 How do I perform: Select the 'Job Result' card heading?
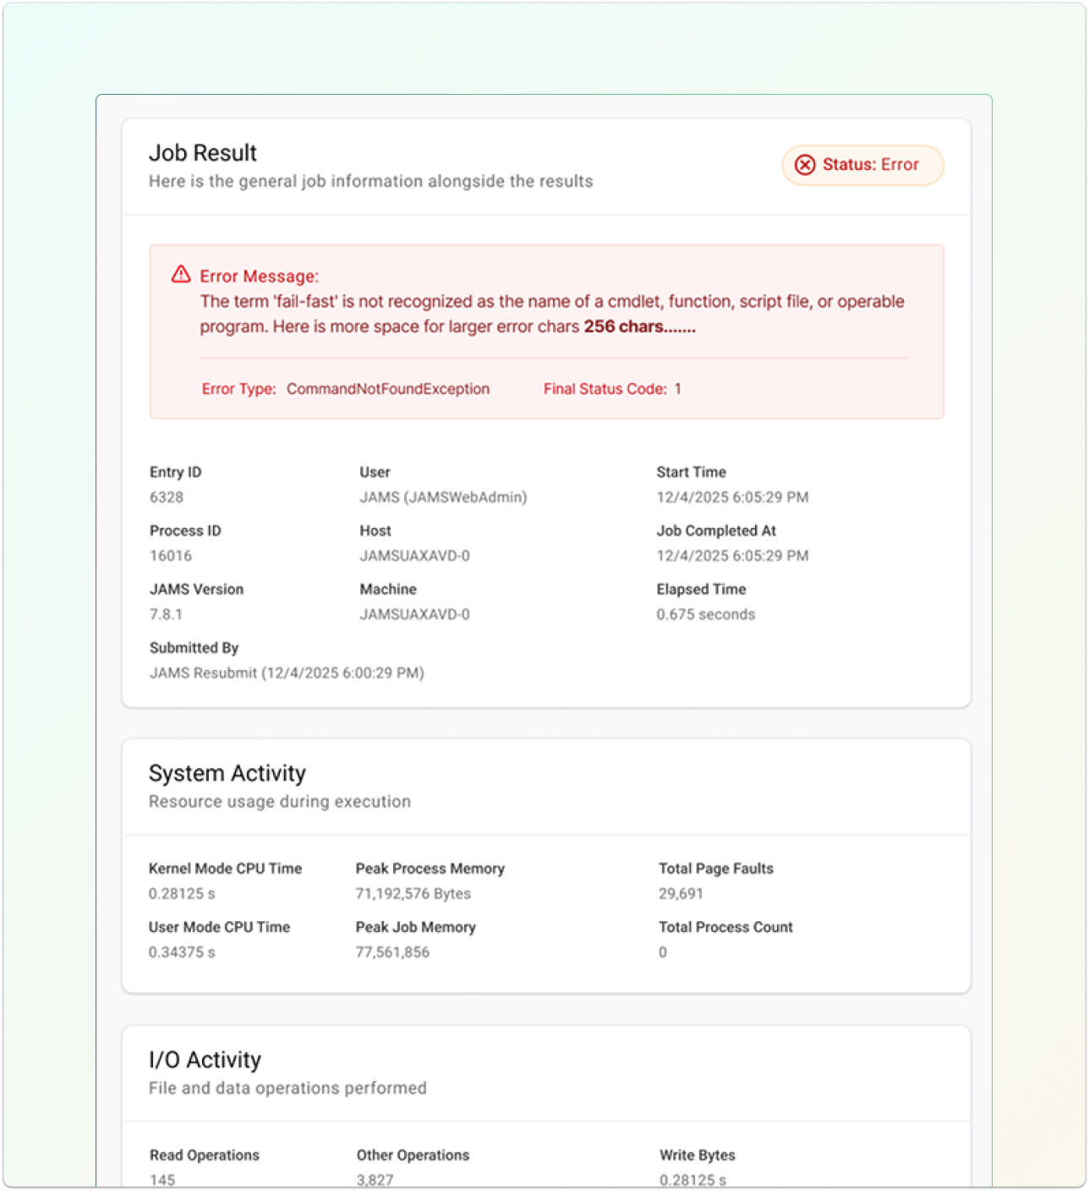tap(203, 153)
